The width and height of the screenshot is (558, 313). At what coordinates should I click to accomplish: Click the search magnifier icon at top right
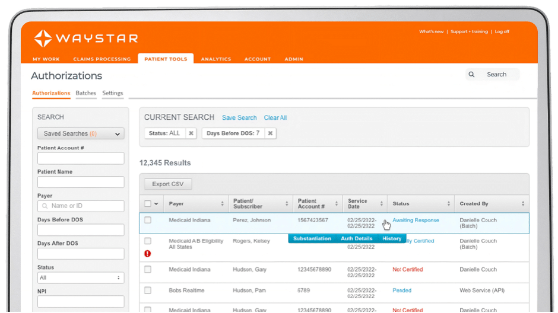point(471,74)
